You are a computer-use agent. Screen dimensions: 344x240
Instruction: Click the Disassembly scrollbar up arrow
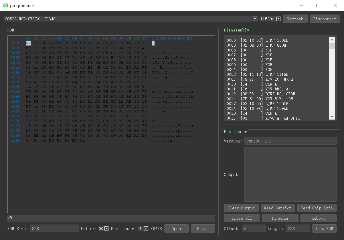pyautogui.click(x=332, y=40)
